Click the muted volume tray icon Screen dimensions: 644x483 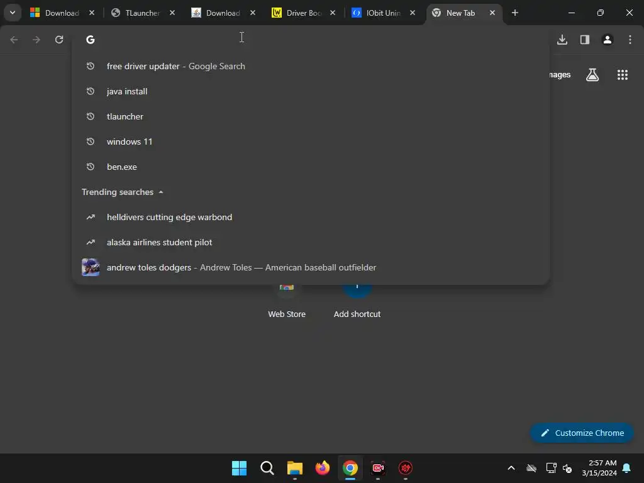(567, 468)
